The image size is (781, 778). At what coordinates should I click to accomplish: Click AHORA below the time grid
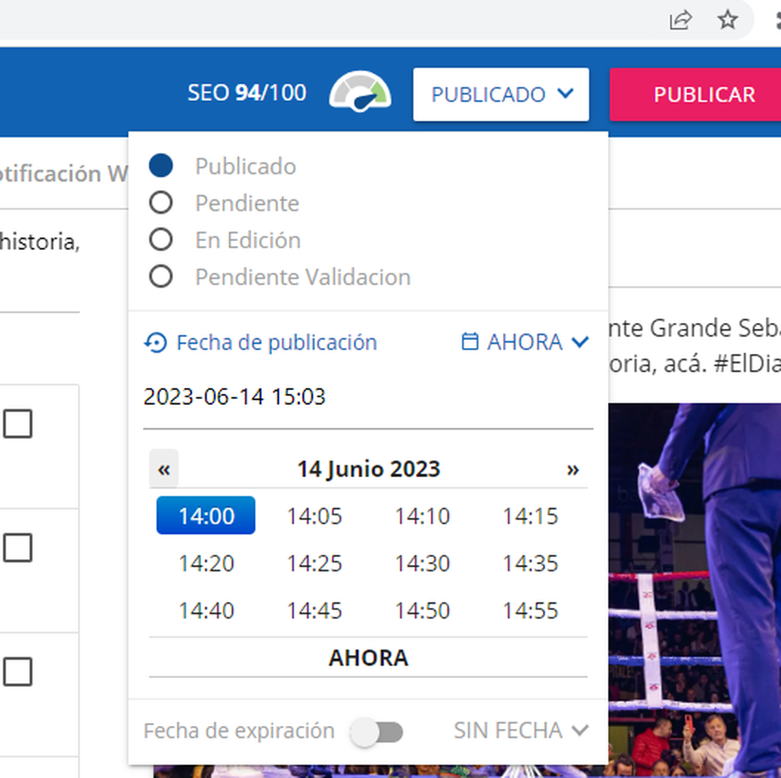tap(368, 658)
